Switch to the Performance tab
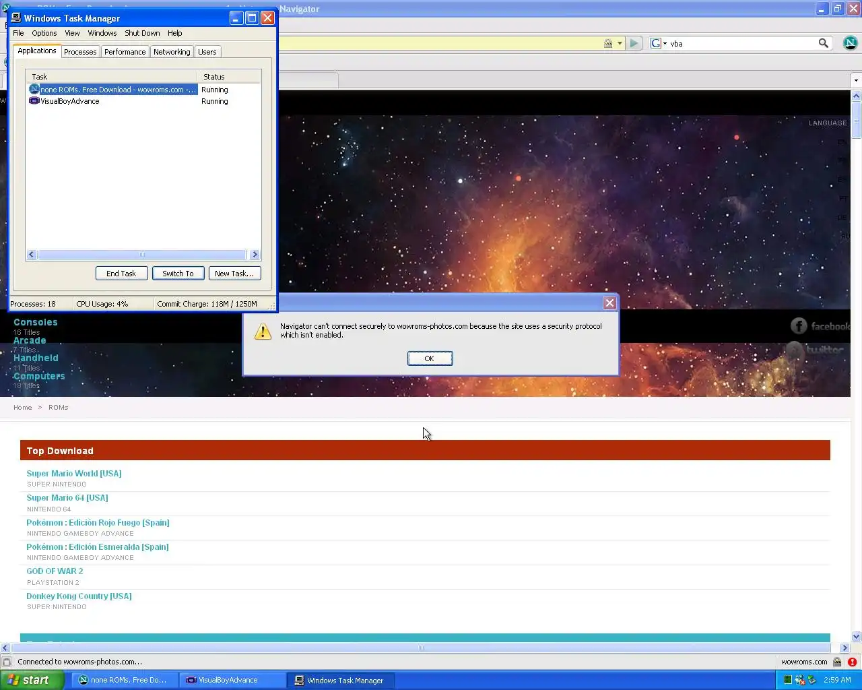 [x=125, y=52]
